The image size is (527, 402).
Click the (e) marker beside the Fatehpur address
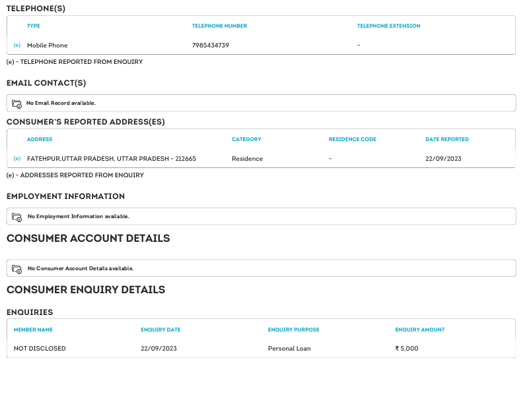pyautogui.click(x=17, y=159)
